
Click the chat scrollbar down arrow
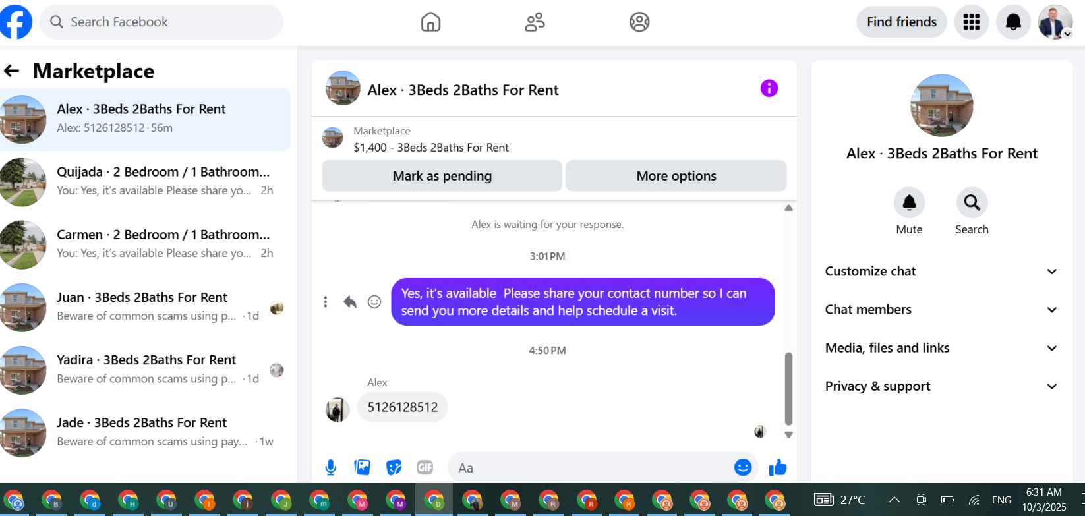click(788, 435)
